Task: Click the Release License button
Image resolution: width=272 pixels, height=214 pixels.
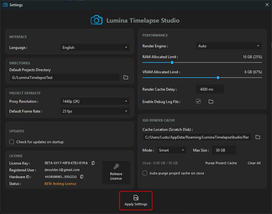Action: (x=116, y=173)
